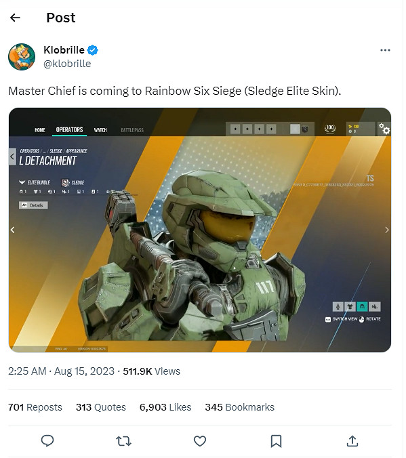Image resolution: width=406 pixels, height=458 pixels.
Task: Share the post via the upload icon
Action: pyautogui.click(x=352, y=441)
